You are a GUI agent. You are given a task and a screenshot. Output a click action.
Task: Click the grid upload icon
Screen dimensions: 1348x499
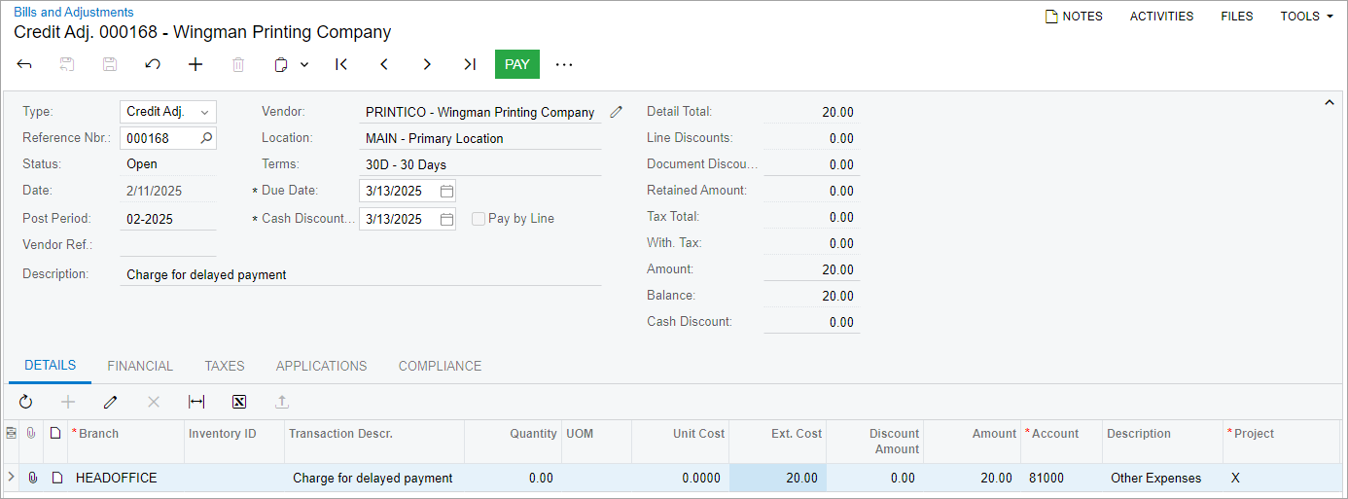pos(282,402)
